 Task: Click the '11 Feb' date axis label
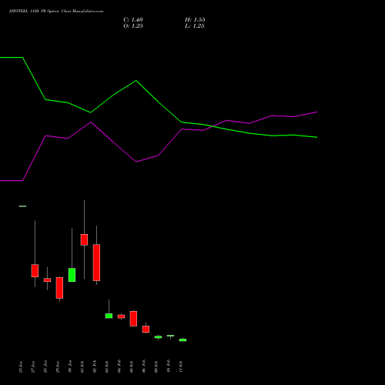pyautogui.click(x=181, y=367)
